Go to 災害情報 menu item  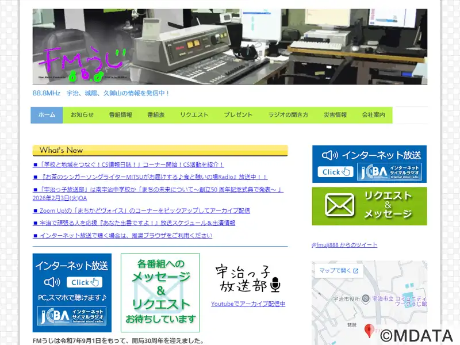click(335, 115)
